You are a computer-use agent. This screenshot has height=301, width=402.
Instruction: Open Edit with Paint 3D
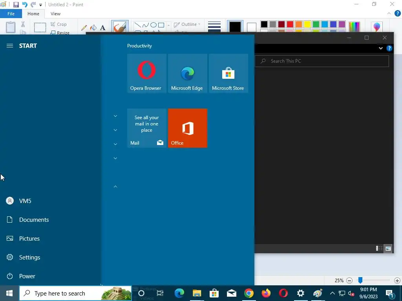point(376,27)
